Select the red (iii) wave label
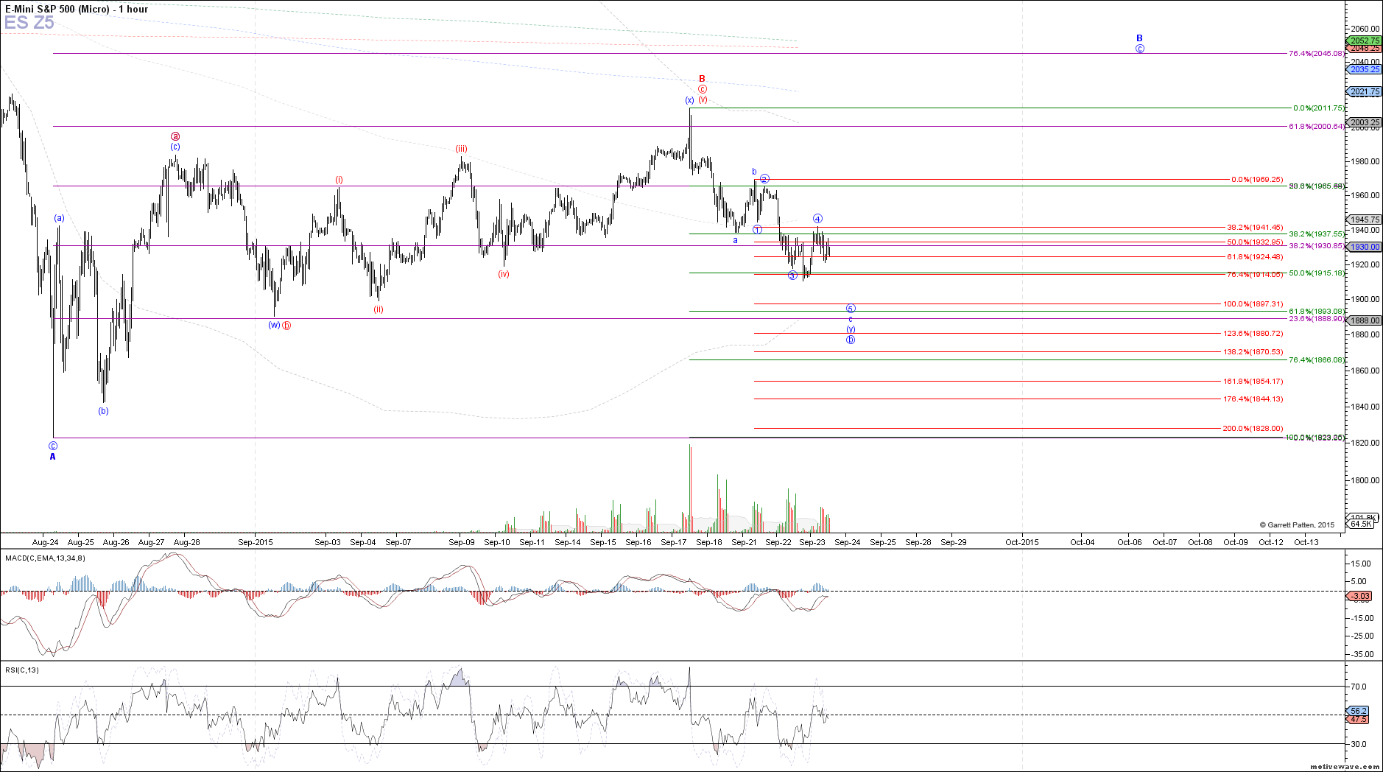 click(461, 149)
